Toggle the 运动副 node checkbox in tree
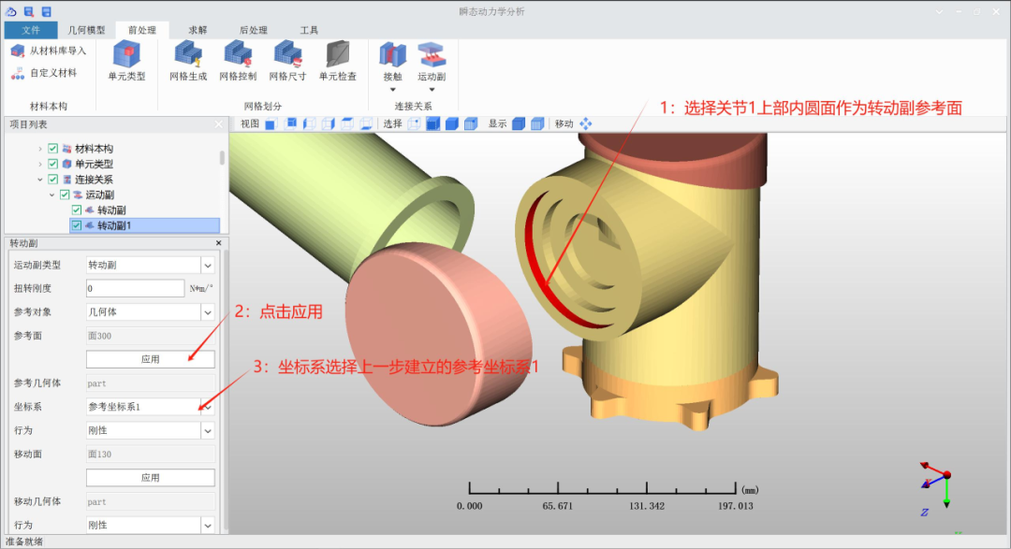Screen dimensions: 1011x549 click(x=65, y=195)
